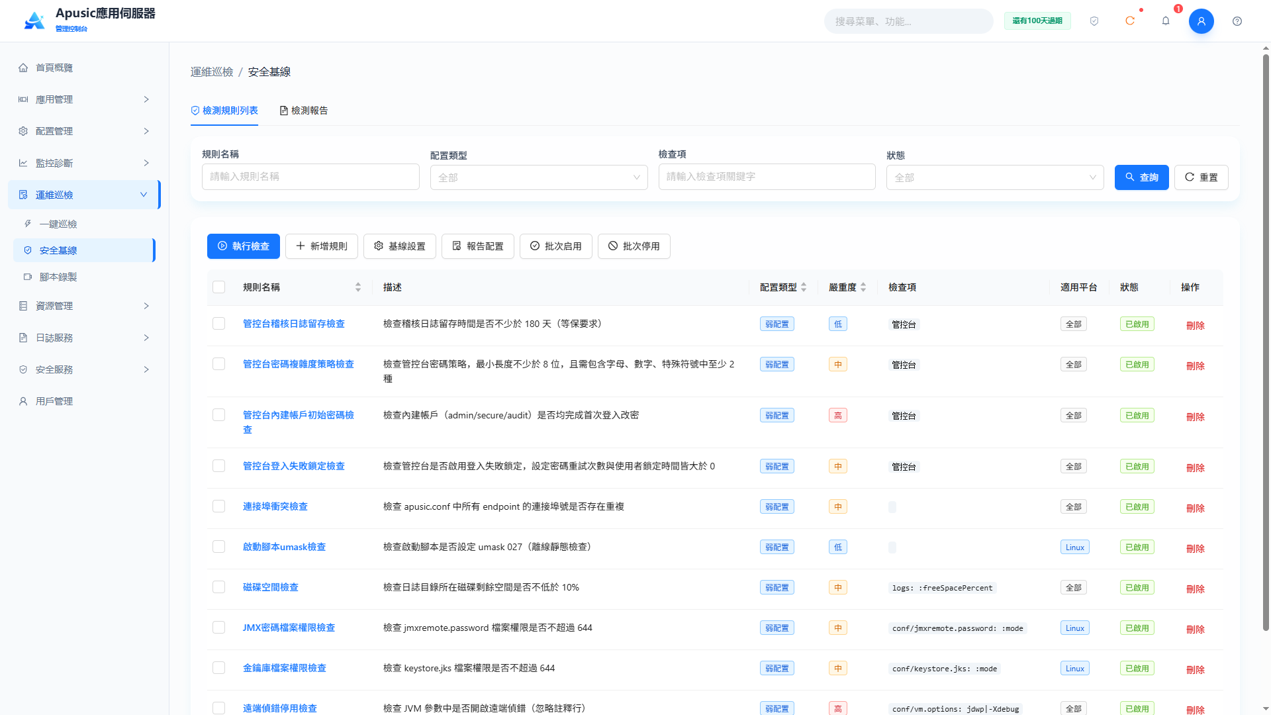Click the Apusic logo icon
Image resolution: width=1271 pixels, height=715 pixels.
[34, 21]
